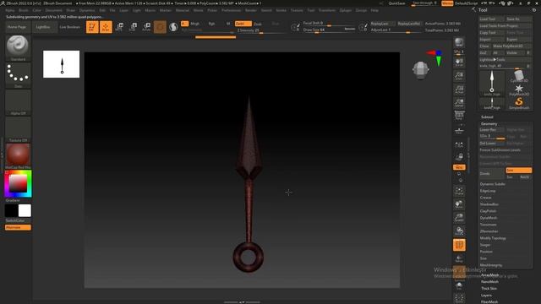The width and height of the screenshot is (541, 304).
Task: Select the PolyMesh3D star tool icon
Action: pyautogui.click(x=519, y=90)
